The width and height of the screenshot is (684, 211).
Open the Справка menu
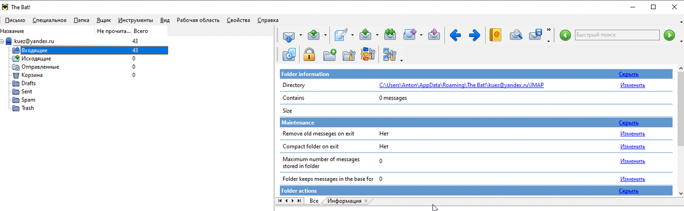[x=268, y=20]
